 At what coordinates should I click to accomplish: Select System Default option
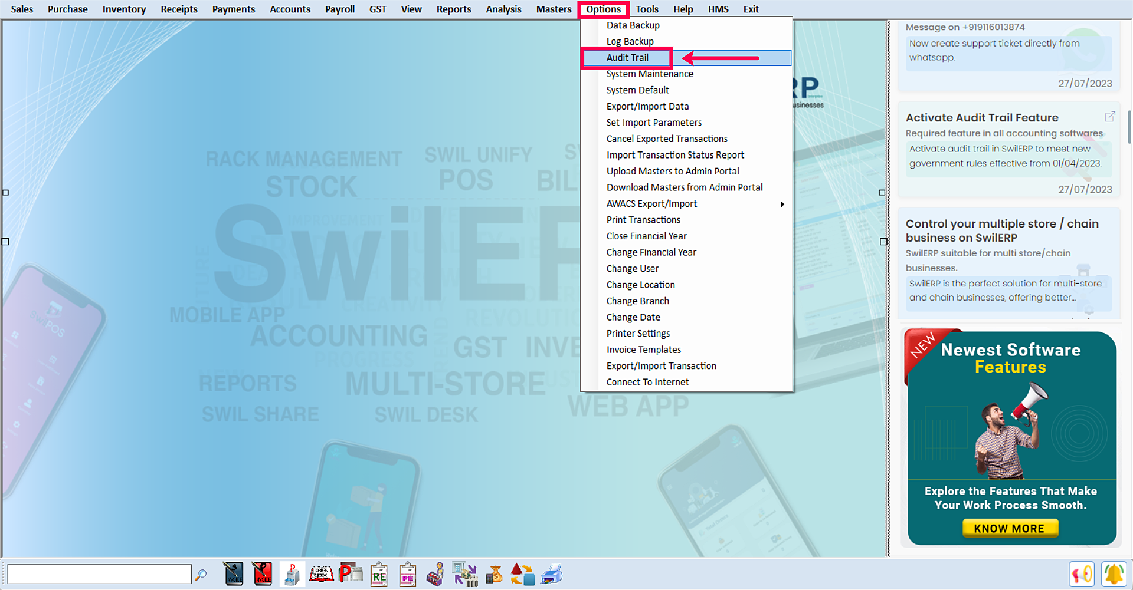coord(686,90)
